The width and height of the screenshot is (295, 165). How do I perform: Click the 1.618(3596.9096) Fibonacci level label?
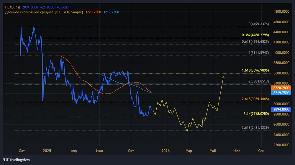coord(255,71)
